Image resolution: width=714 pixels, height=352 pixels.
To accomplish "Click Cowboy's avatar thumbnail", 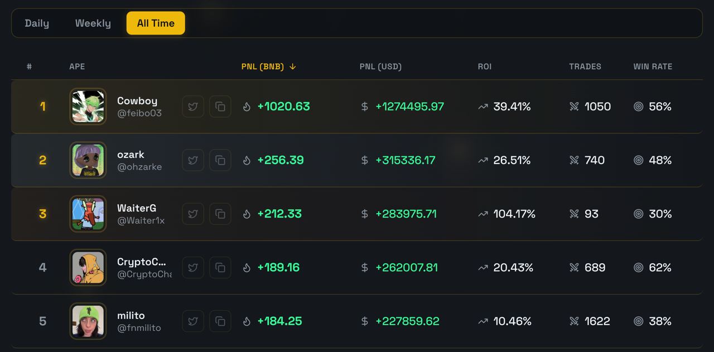I will coord(88,107).
